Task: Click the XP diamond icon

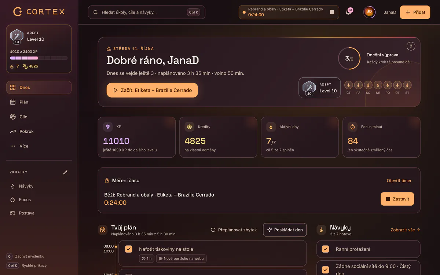Action: 108,127
